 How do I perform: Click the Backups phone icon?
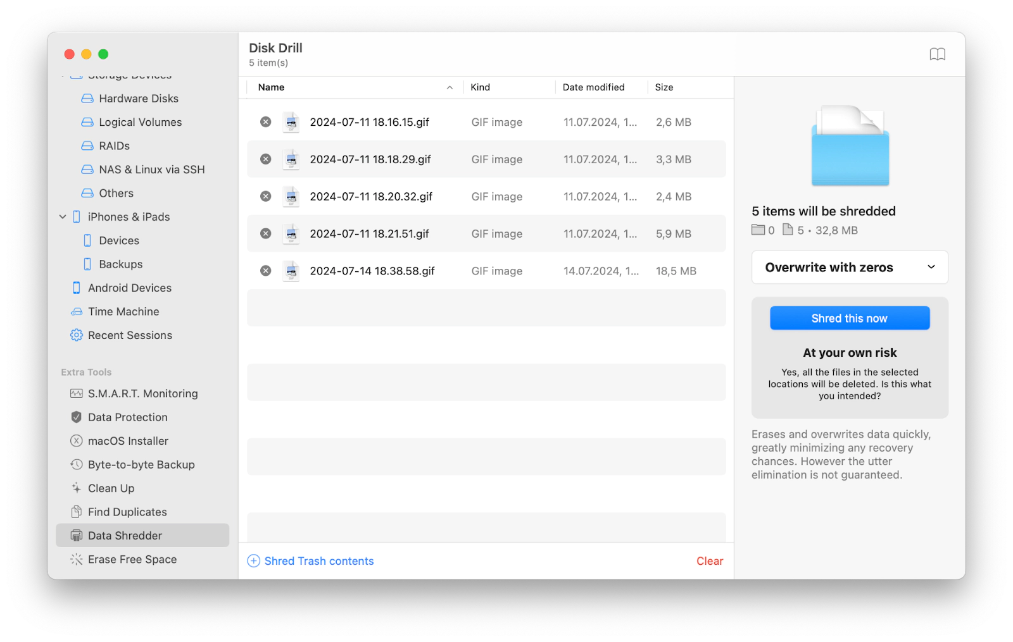coord(87,264)
